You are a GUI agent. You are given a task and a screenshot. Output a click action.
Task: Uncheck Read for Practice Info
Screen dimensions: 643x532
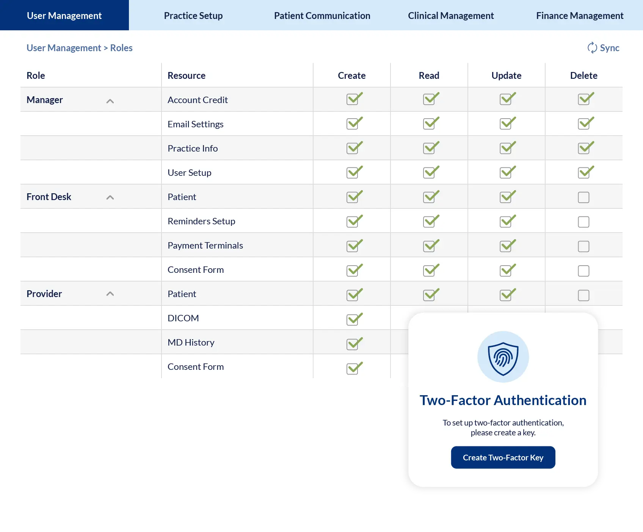(431, 147)
